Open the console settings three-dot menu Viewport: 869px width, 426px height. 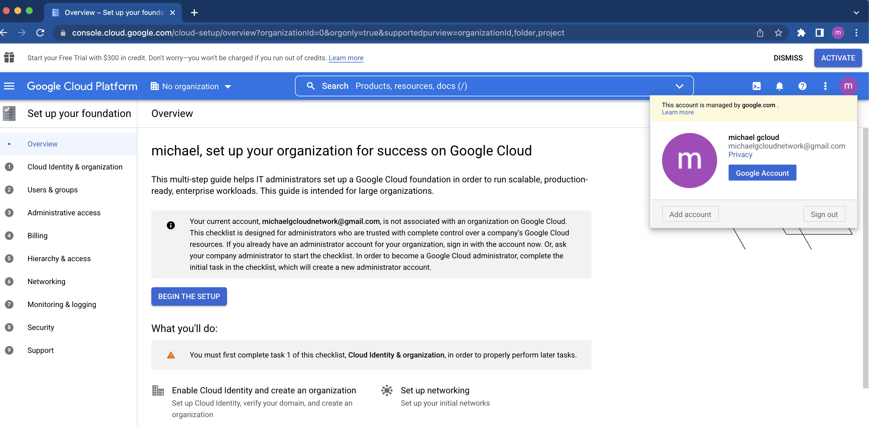(825, 86)
